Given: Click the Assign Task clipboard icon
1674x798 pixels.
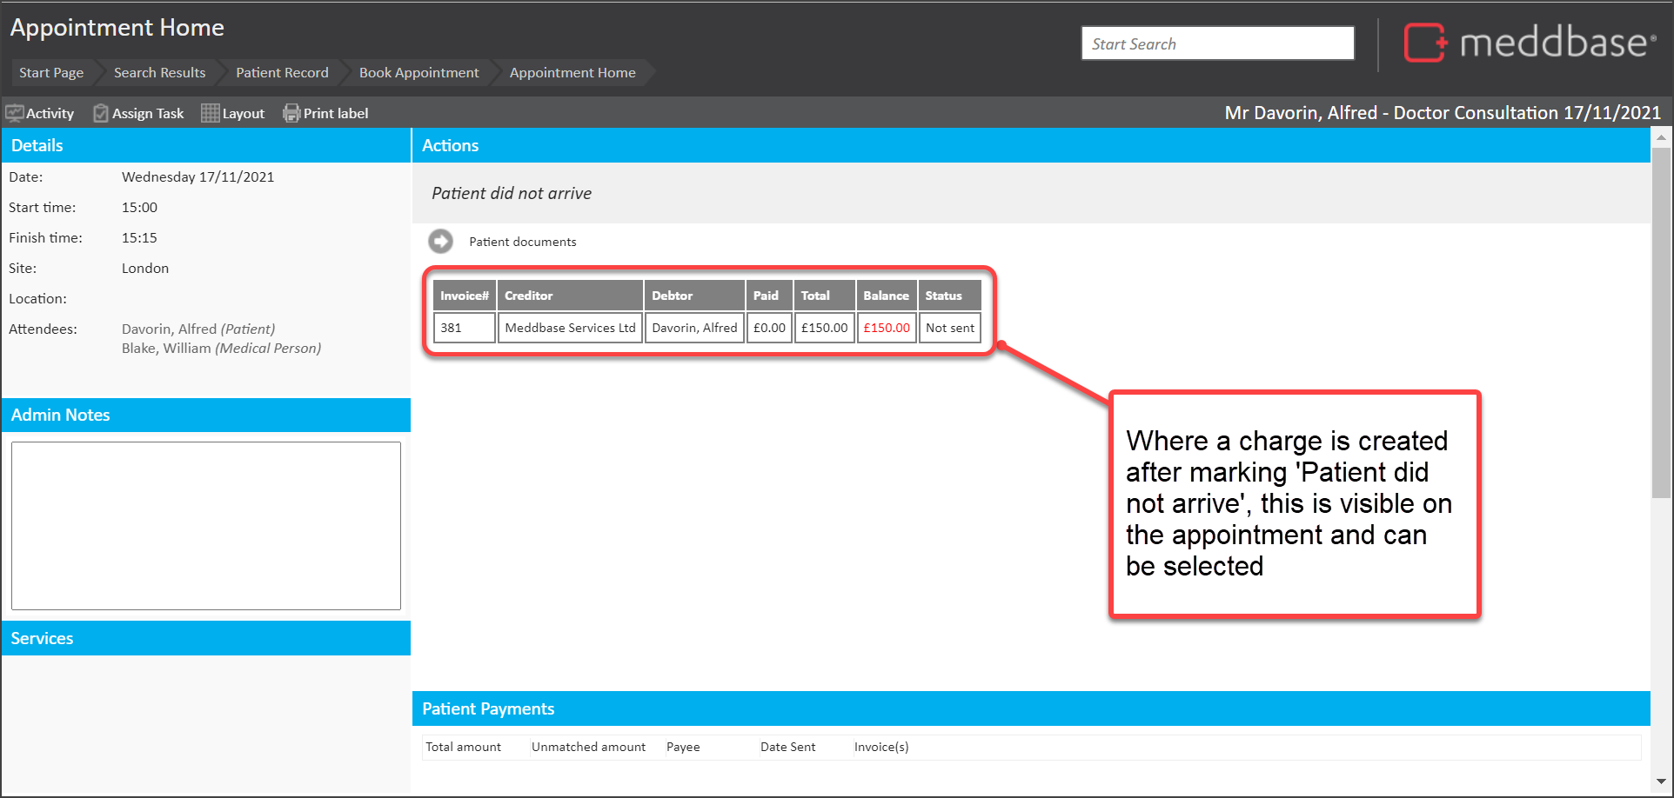Looking at the screenshot, I should click(x=101, y=113).
